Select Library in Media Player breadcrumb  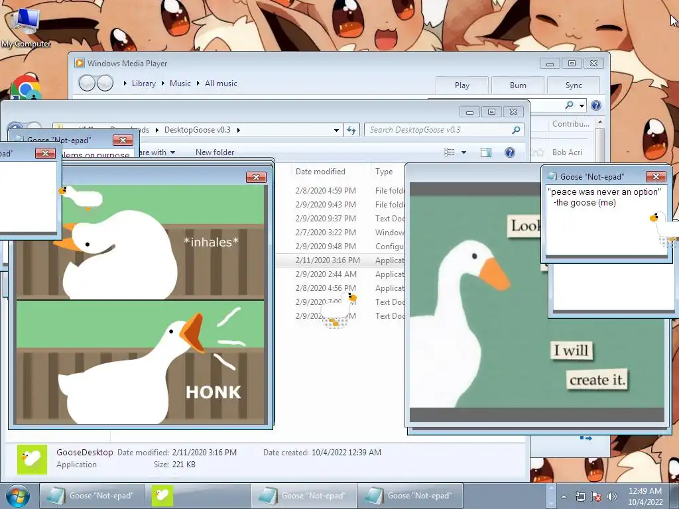pyautogui.click(x=144, y=83)
